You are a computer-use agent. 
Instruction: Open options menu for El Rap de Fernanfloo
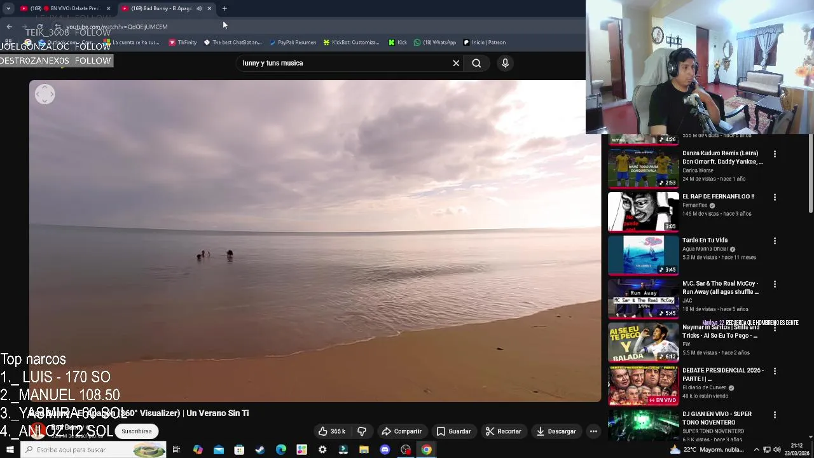pyautogui.click(x=775, y=197)
